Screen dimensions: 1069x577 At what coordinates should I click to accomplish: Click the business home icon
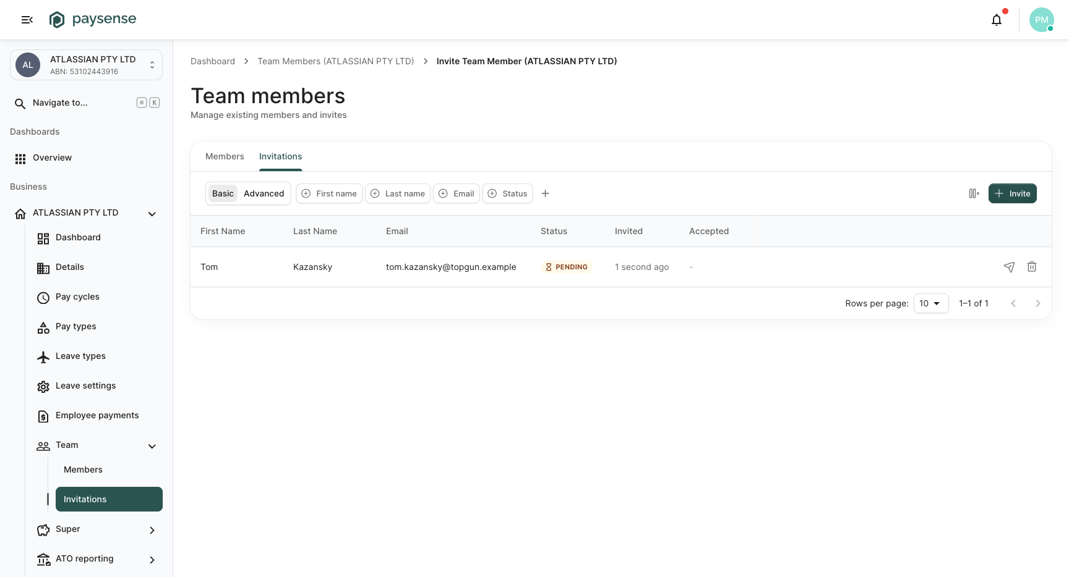click(20, 214)
